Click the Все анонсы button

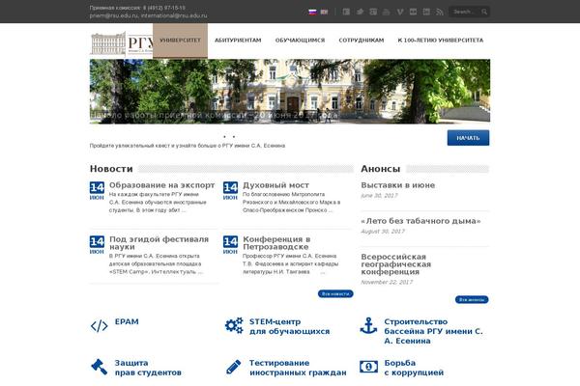click(472, 299)
